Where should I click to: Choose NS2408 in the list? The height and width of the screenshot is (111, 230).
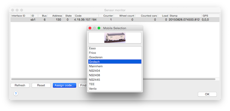coord(115,75)
